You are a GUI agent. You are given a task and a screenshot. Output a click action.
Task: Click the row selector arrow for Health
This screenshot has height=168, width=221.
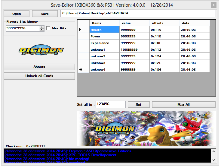click(x=81, y=30)
